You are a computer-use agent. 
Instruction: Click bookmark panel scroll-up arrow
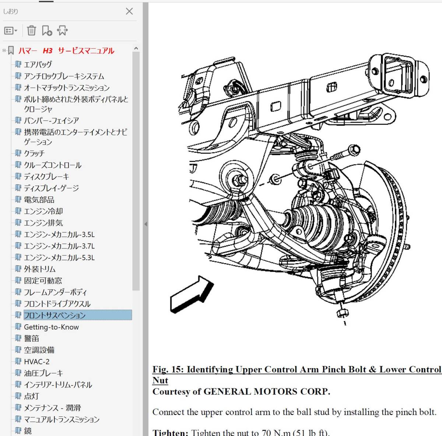pos(136,48)
